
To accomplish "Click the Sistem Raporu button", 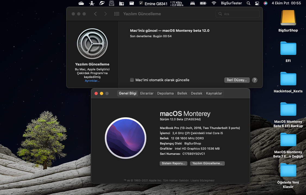I will 173,163.
